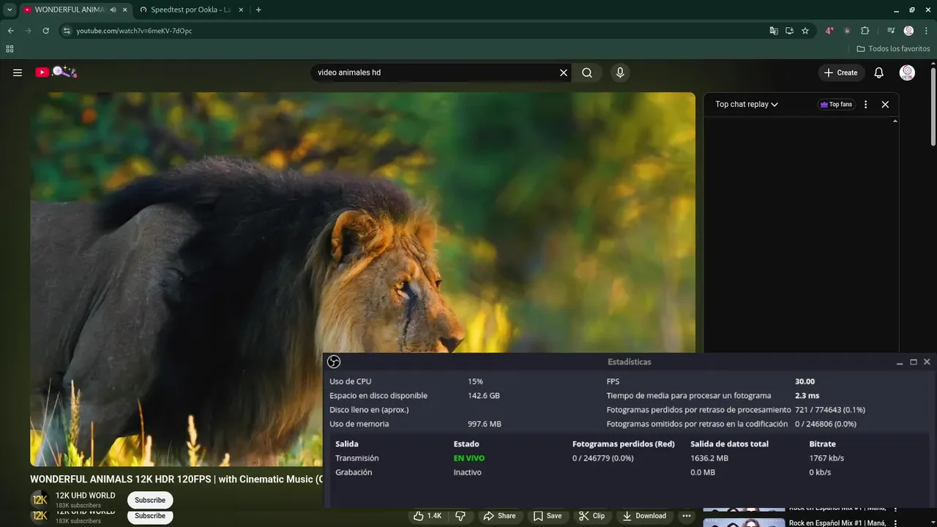Image resolution: width=937 pixels, height=527 pixels.
Task: Open the apps grid in bookmarks bar
Action: coord(10,49)
